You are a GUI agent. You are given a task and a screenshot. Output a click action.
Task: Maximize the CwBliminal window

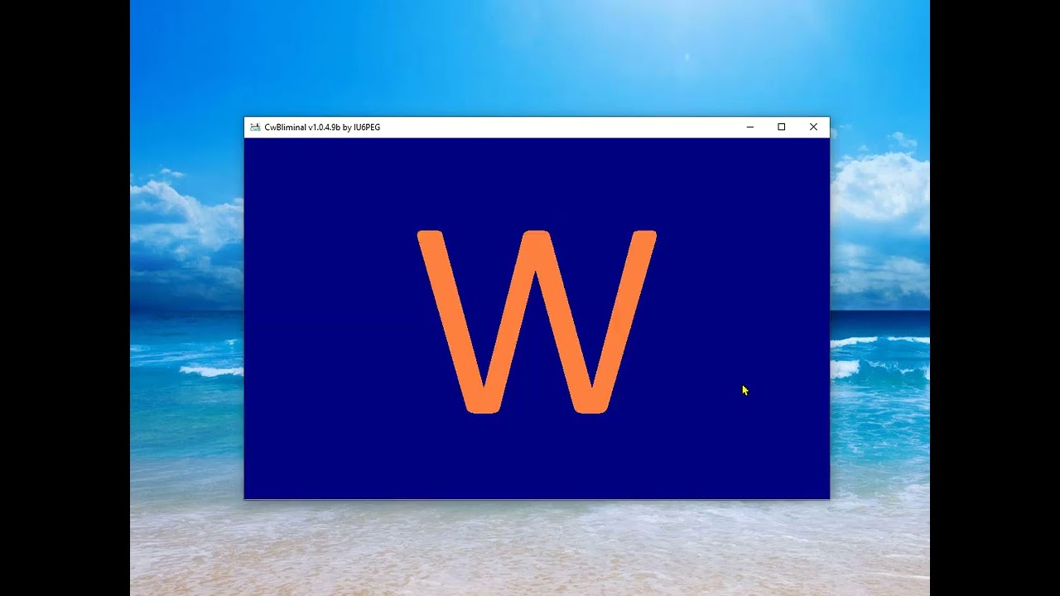pyautogui.click(x=781, y=127)
